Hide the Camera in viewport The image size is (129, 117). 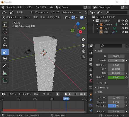coord(123,24)
